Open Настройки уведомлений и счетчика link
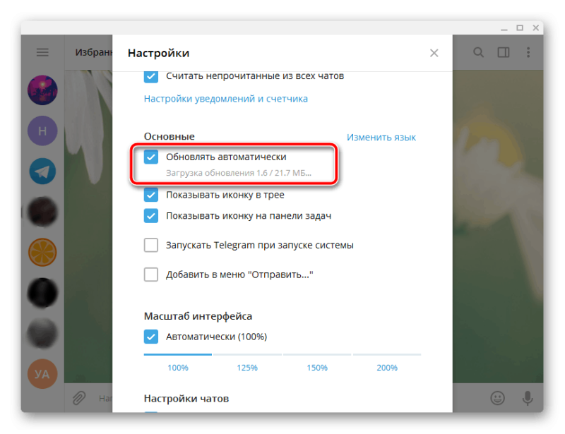 tap(226, 99)
